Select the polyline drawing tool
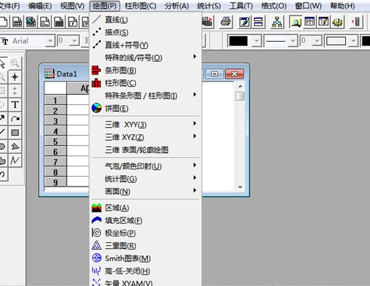The height and width of the screenshot is (286, 370). pos(15,160)
